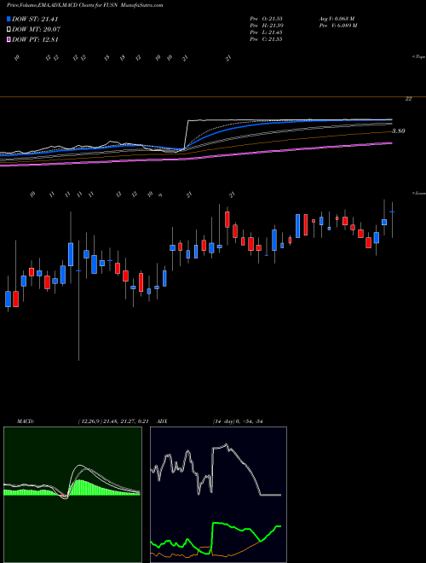The image size is (426, 563).
Task: Click the magenta DOW PT legend swatch
Action: pyautogui.click(x=9, y=39)
